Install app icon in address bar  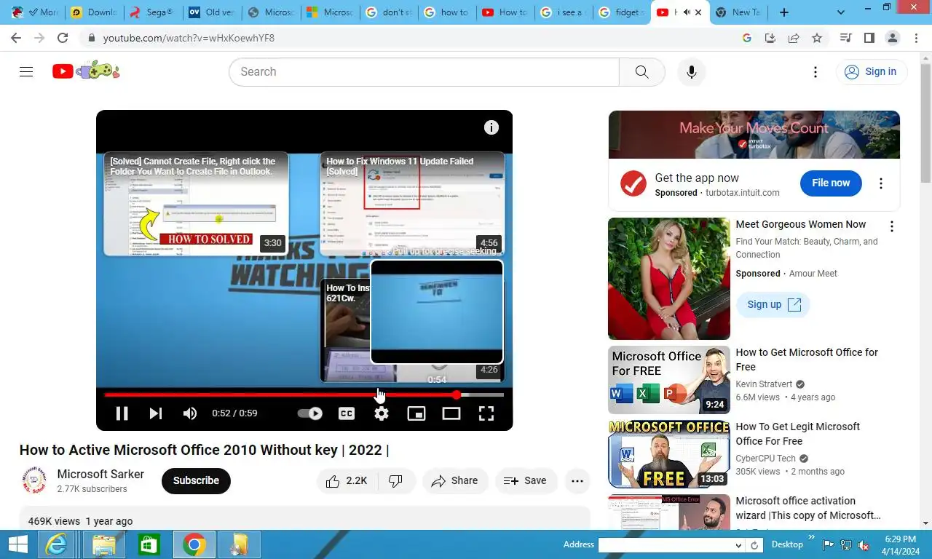pos(770,38)
